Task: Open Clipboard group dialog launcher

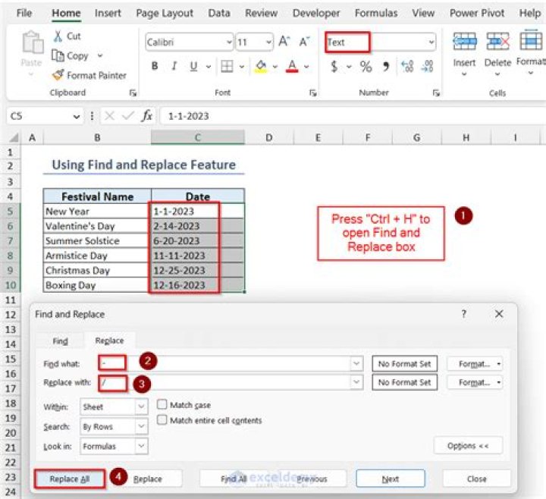Action: [133, 93]
